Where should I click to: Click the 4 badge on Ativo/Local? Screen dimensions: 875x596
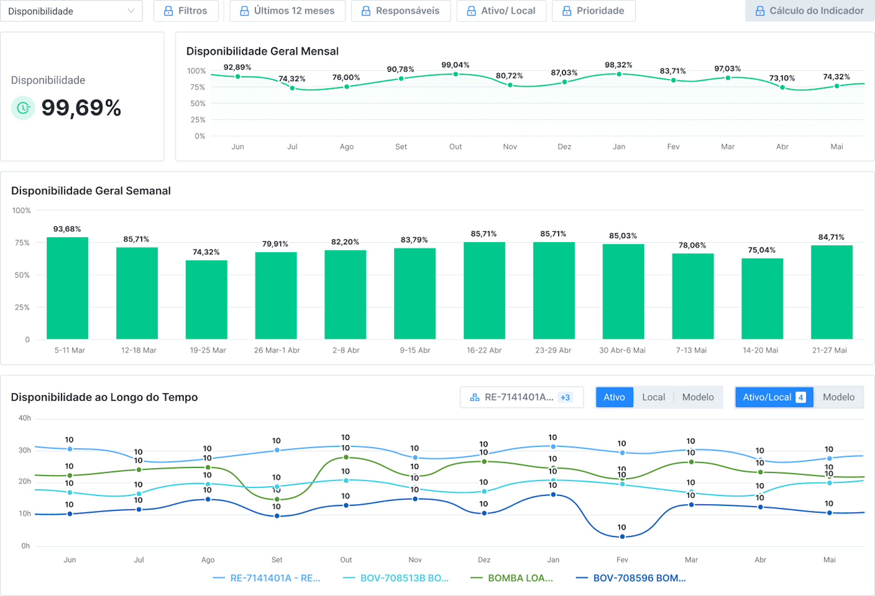[801, 397]
